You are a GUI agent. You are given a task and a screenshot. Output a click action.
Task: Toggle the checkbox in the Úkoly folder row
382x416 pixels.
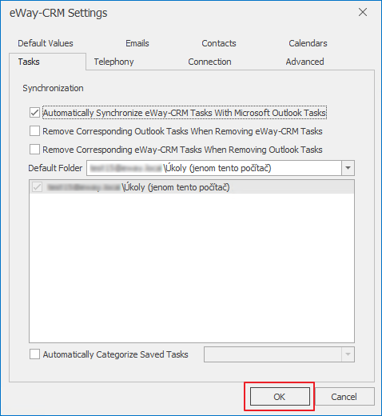[x=37, y=187]
